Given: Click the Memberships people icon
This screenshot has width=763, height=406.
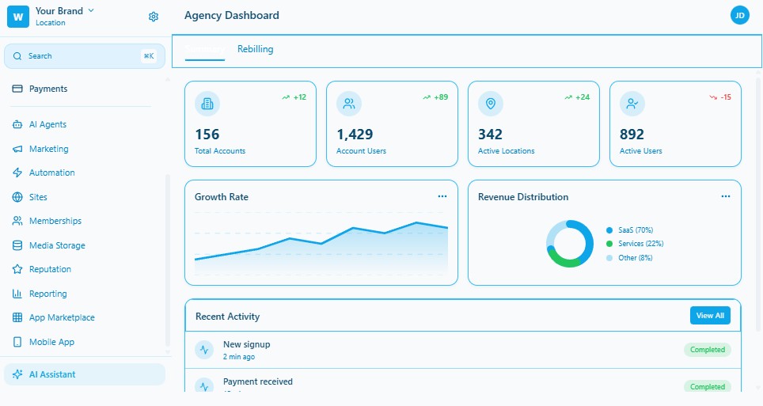Looking at the screenshot, I should coord(17,221).
